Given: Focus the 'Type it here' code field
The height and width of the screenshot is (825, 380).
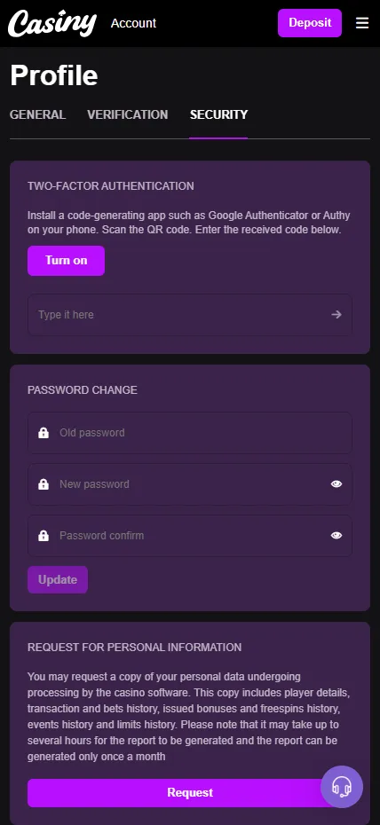Looking at the screenshot, I should coord(190,315).
